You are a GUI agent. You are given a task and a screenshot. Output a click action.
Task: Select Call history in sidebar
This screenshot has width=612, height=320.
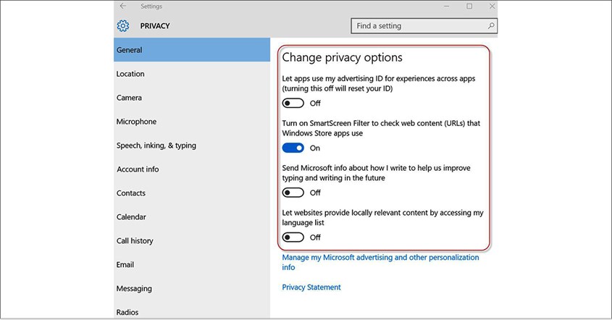135,241
